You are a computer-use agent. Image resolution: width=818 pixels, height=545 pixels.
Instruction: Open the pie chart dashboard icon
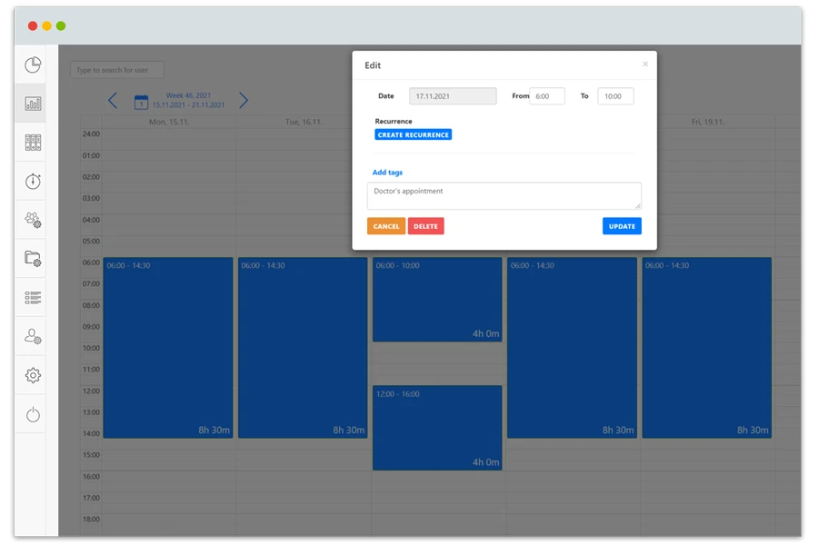(33, 64)
